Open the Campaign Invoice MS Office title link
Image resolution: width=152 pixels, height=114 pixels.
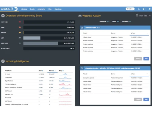113,68
